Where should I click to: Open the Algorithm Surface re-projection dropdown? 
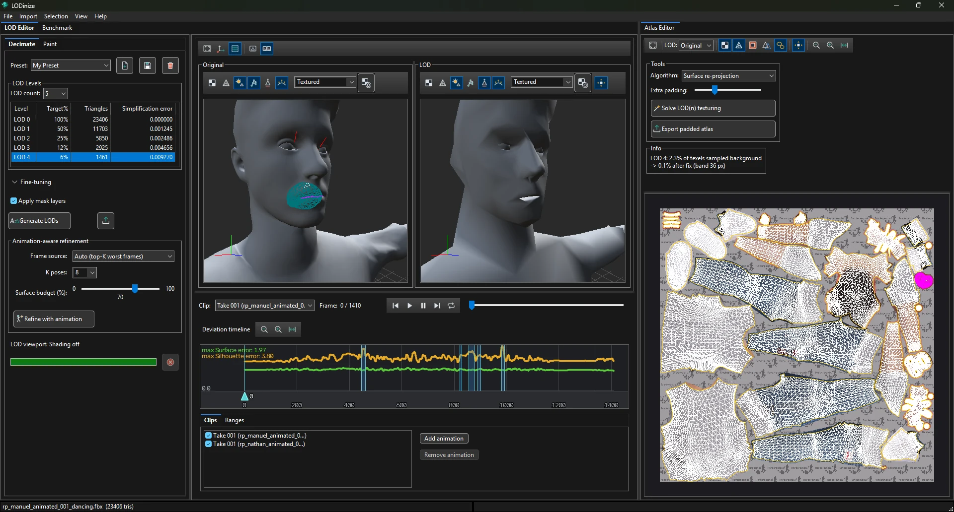[728, 76]
